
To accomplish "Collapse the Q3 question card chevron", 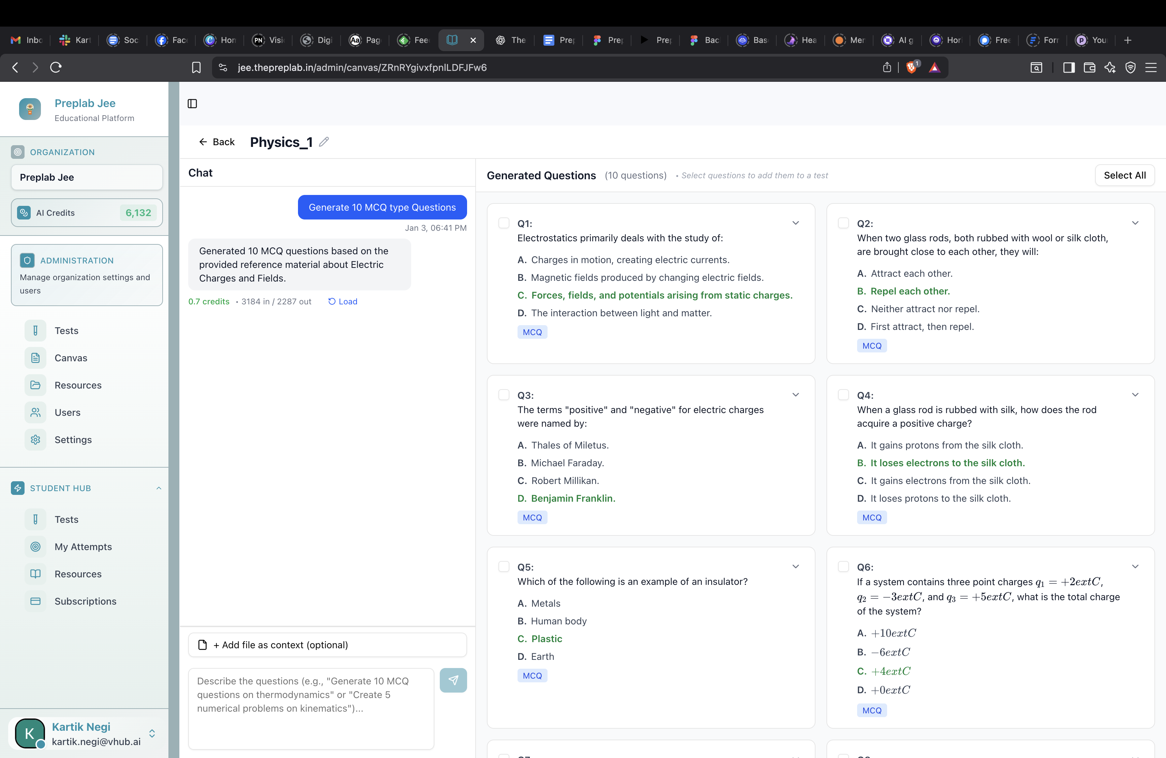I will click(796, 395).
